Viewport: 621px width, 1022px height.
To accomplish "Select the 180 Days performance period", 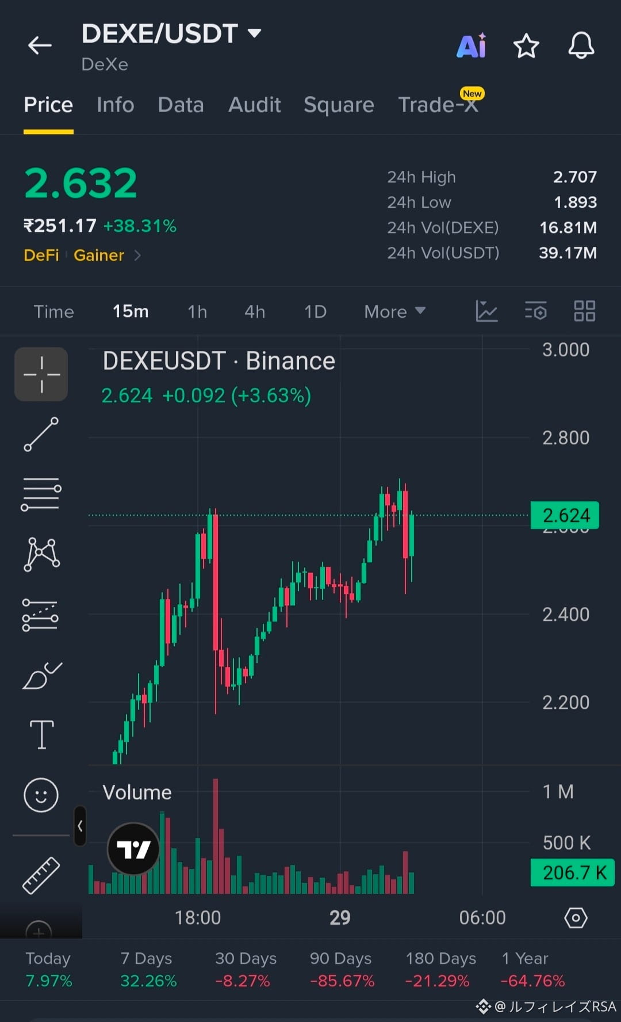I will (440, 970).
